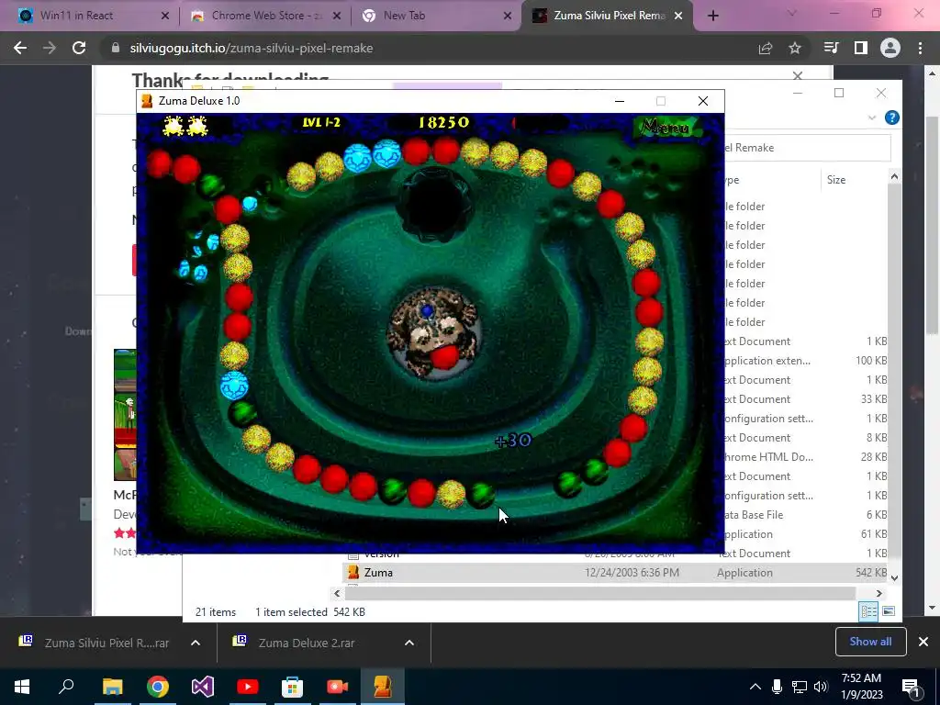The height and width of the screenshot is (705, 940).
Task: Click the horizontal scrollbar left arrow in Explorer
Action: (337, 594)
